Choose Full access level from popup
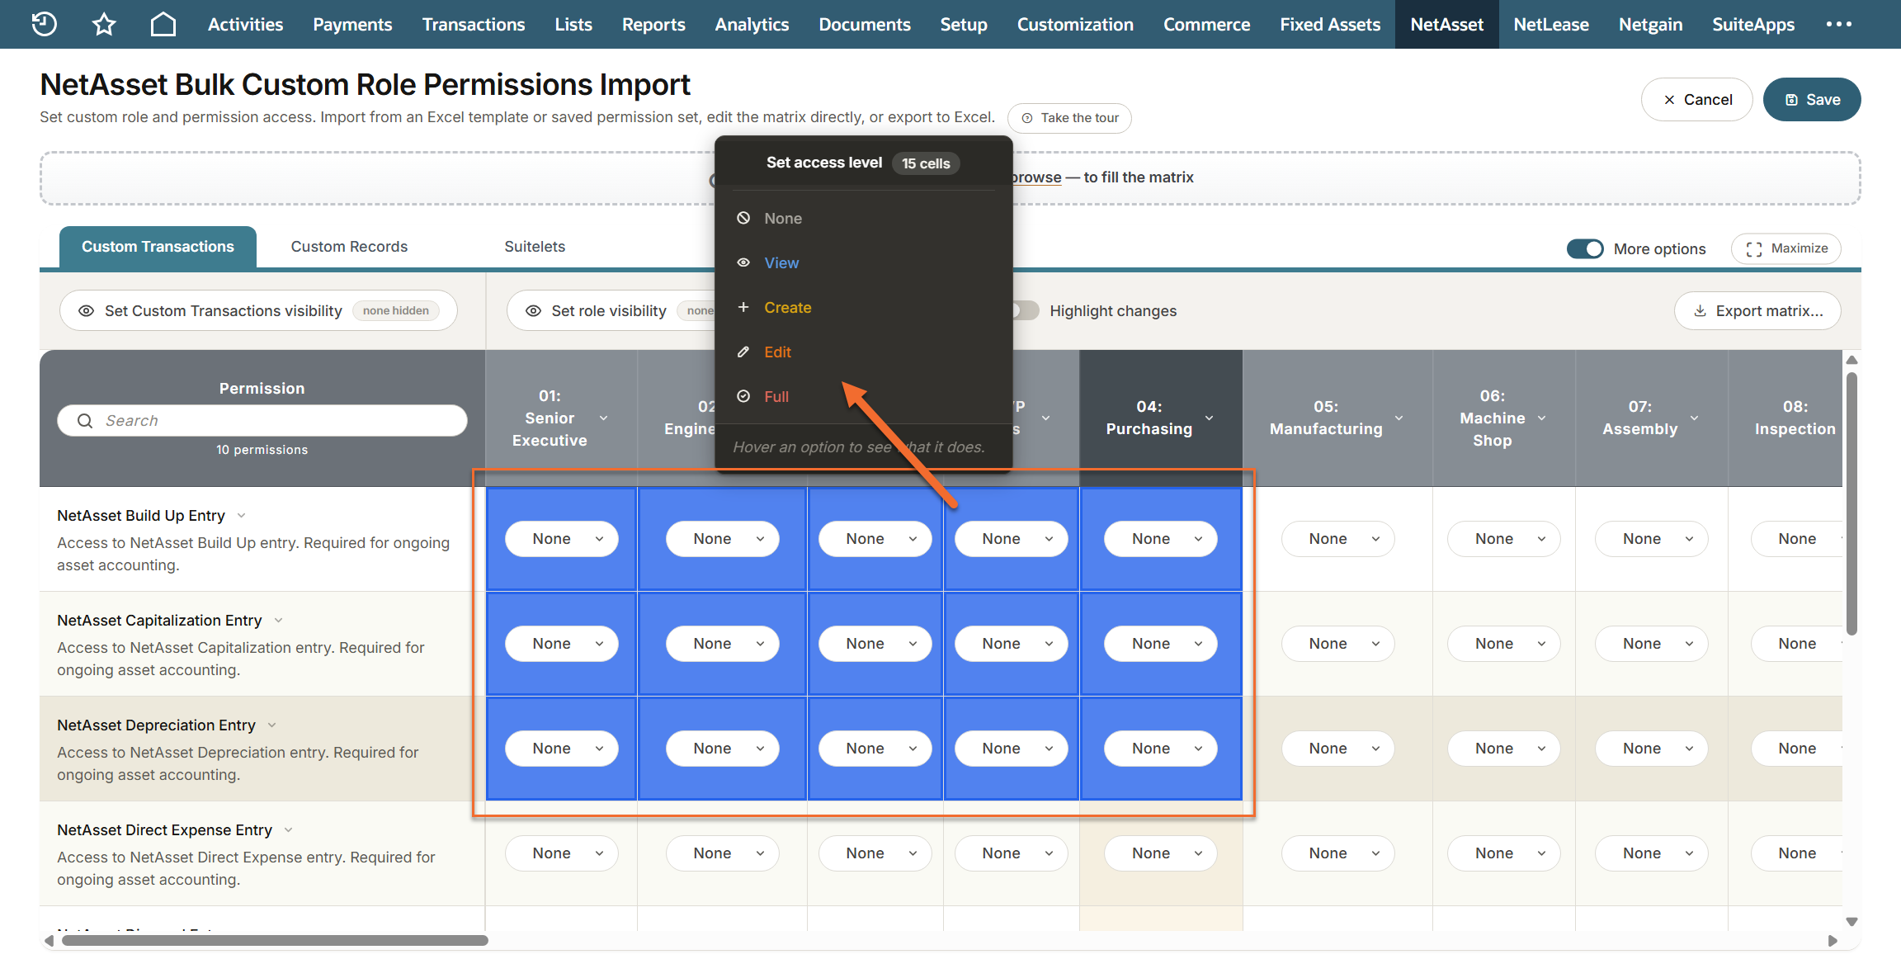This screenshot has height=978, width=1901. 863,397
